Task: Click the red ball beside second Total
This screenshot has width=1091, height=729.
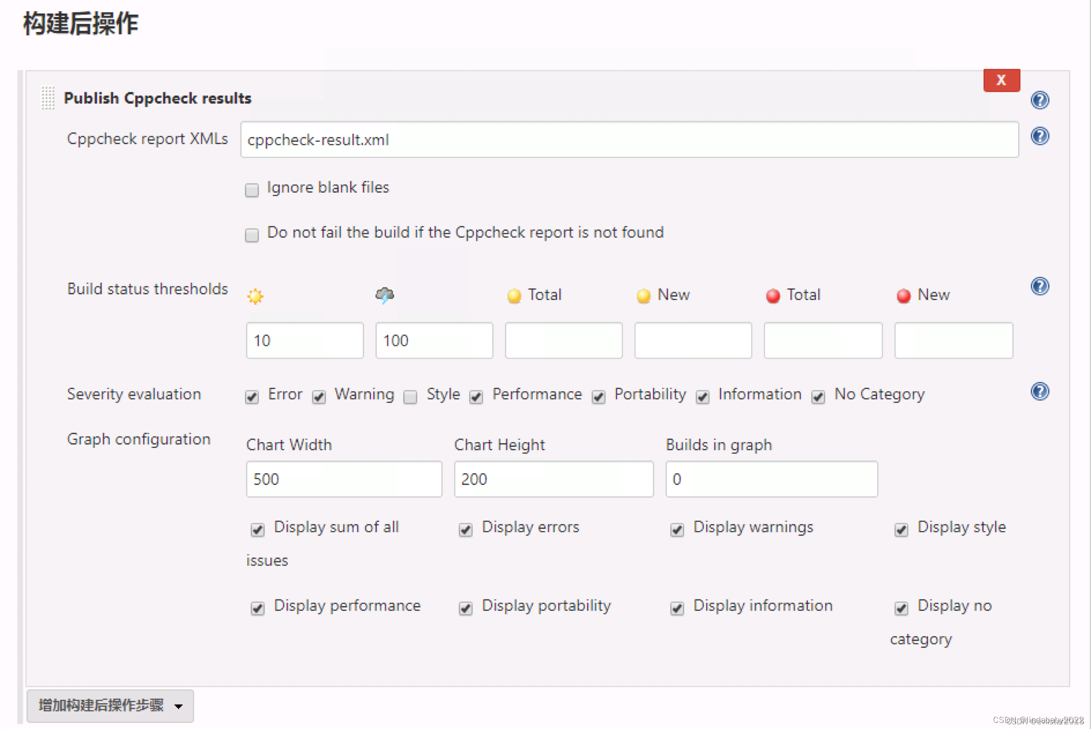Action: pos(773,295)
